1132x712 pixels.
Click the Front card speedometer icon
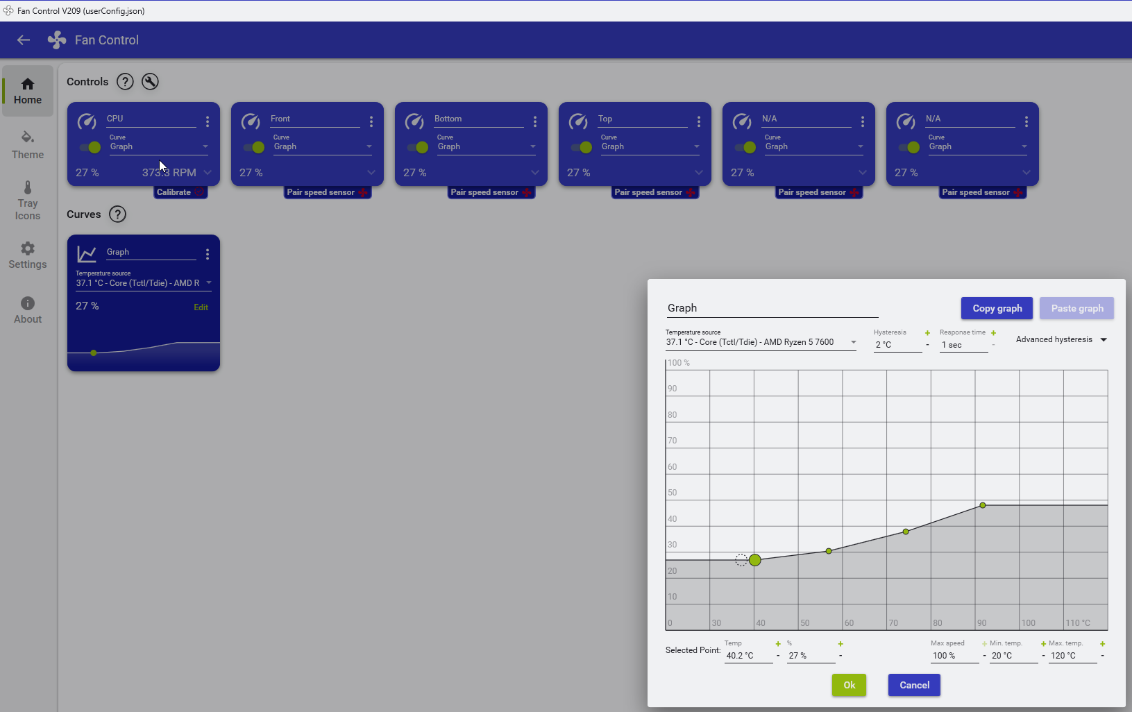coord(251,121)
